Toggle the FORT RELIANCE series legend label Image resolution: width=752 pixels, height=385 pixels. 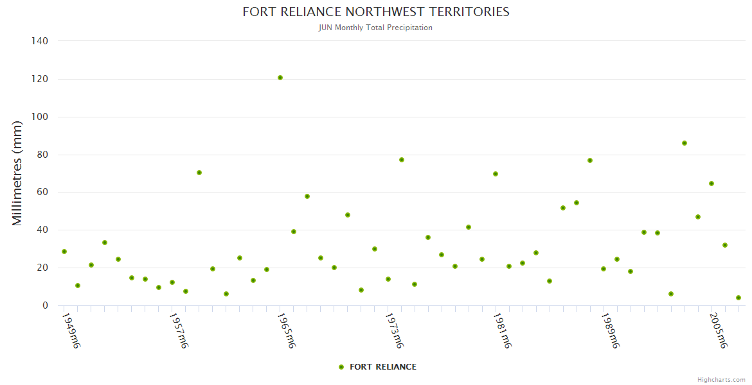click(382, 367)
